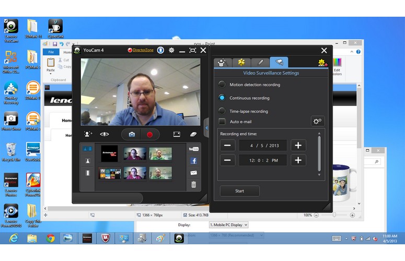Launch Internet Explorer from taskbar

tap(14, 239)
